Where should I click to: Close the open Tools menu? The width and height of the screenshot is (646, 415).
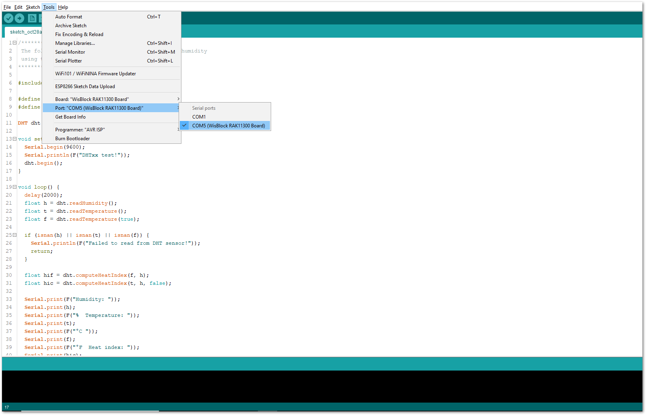(49, 7)
